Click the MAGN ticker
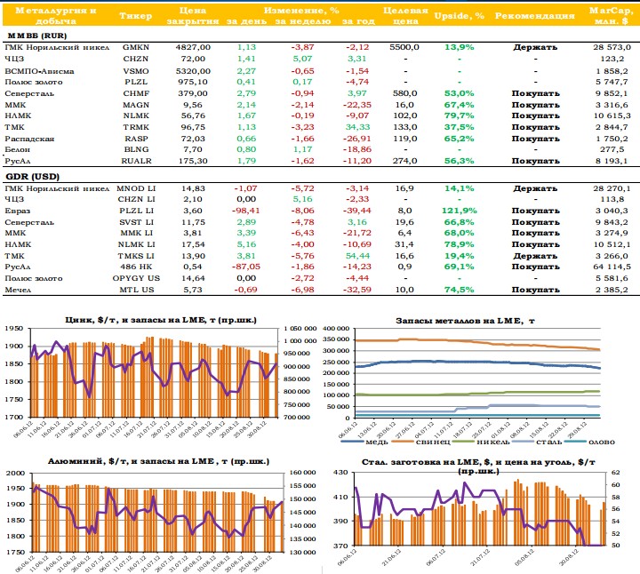 pyautogui.click(x=136, y=105)
